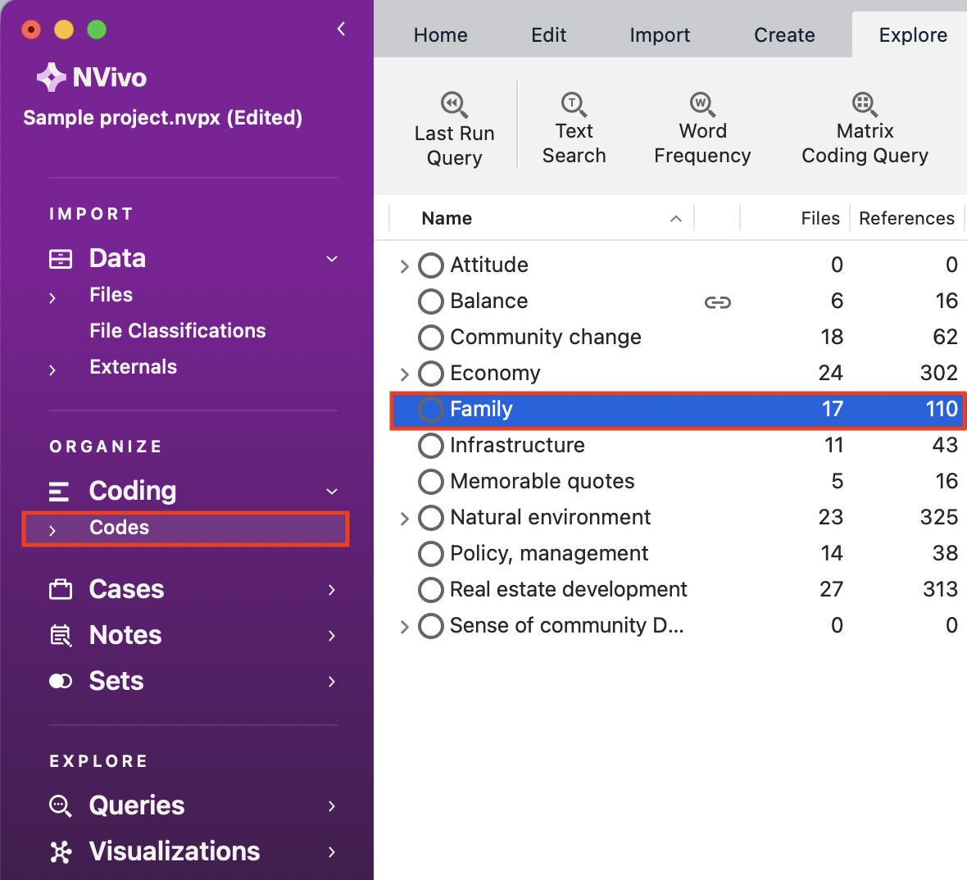Collapse the navigation sidebar
The image size is (967, 880).
point(341,29)
